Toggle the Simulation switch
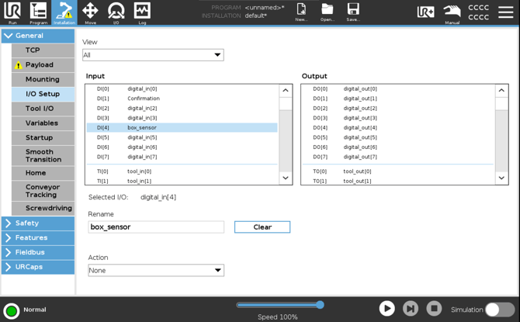The width and height of the screenshot is (520, 322). coord(500,310)
